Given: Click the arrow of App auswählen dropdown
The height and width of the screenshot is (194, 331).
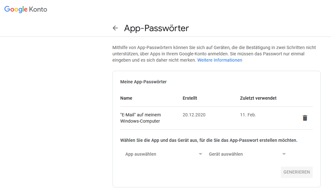Looking at the screenshot, I should tap(200, 154).
